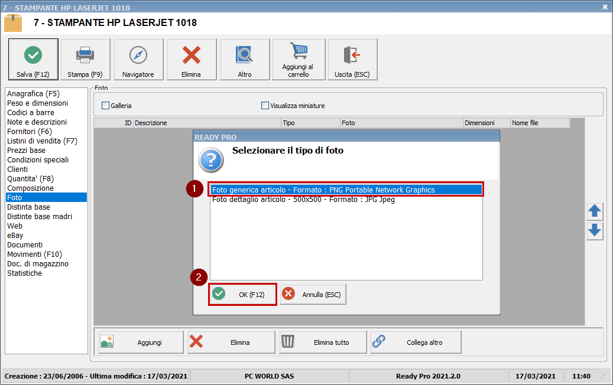
Task: Click the Tipo column header
Action: [x=311, y=123]
